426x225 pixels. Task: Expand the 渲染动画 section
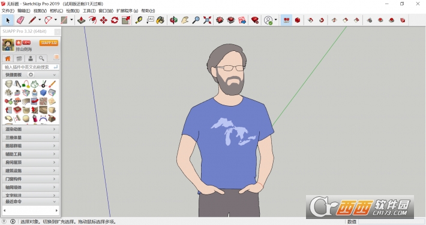pyautogui.click(x=31, y=129)
